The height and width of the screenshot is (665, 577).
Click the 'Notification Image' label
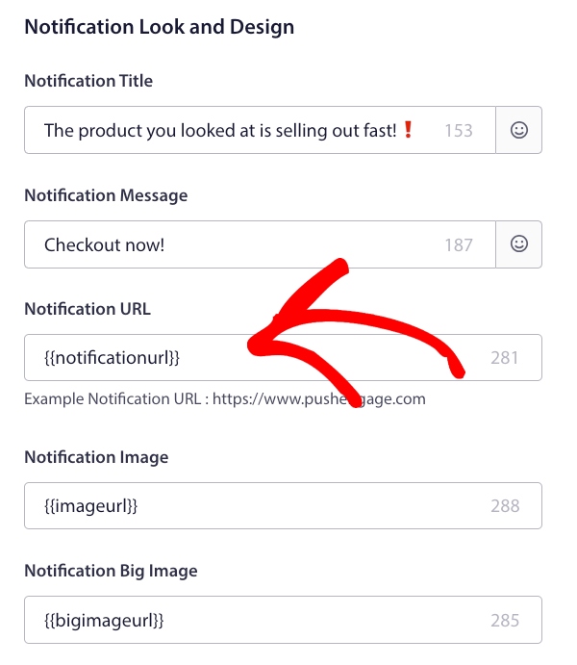pos(96,457)
